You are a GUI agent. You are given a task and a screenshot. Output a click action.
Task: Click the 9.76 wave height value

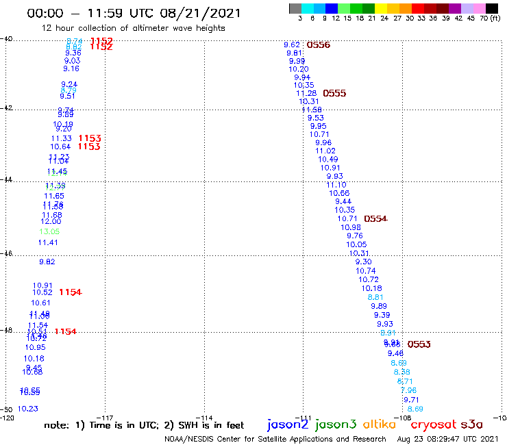click(x=355, y=236)
